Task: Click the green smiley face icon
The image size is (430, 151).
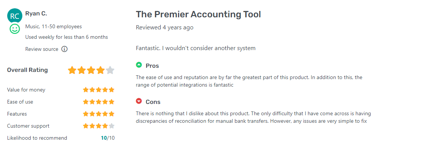Action: tap(14, 29)
